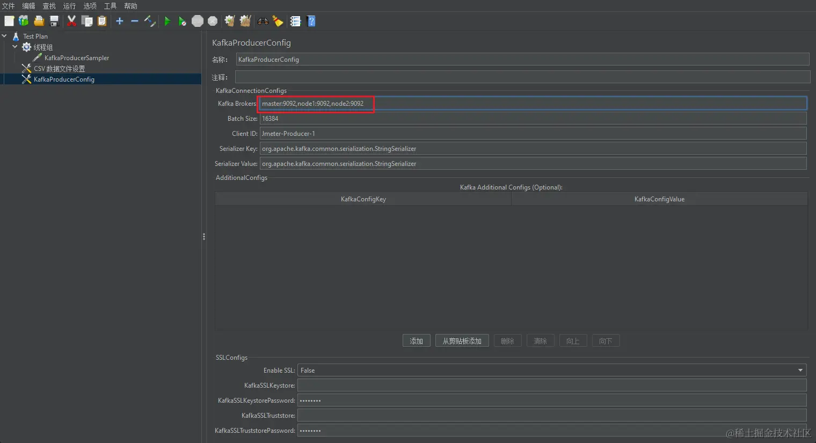The image size is (816, 443).
Task: Collapse all tree nodes with minus icon
Action: (x=135, y=21)
